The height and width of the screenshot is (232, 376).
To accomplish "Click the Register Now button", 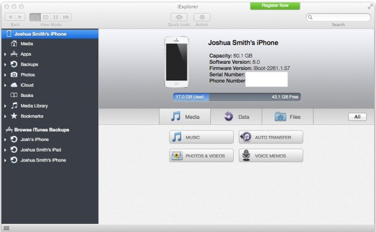I will click(x=275, y=6).
